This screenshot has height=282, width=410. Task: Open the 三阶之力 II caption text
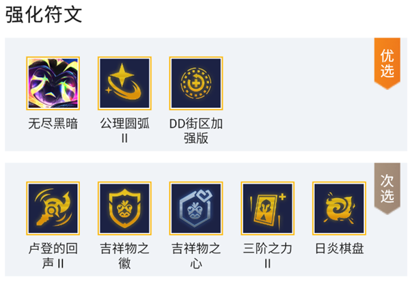coord(267,256)
